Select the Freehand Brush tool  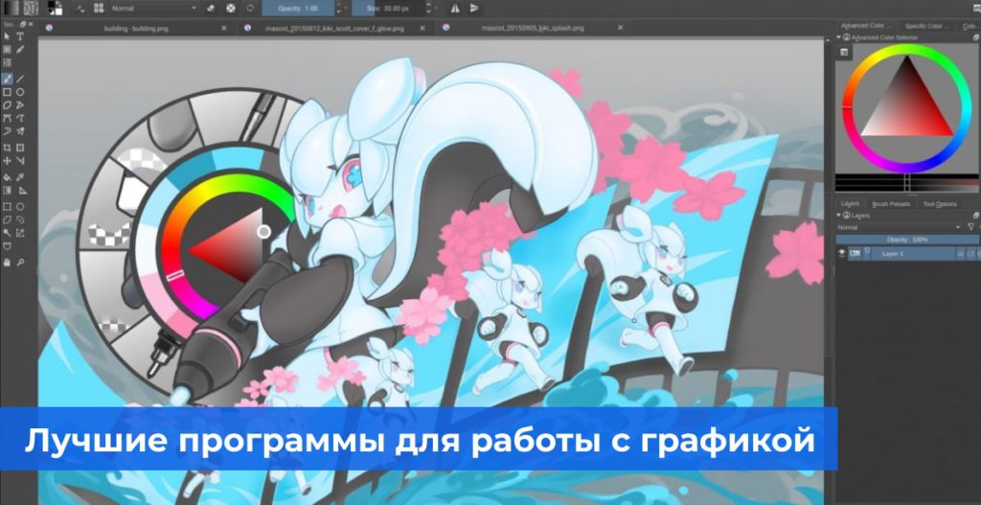click(x=7, y=79)
